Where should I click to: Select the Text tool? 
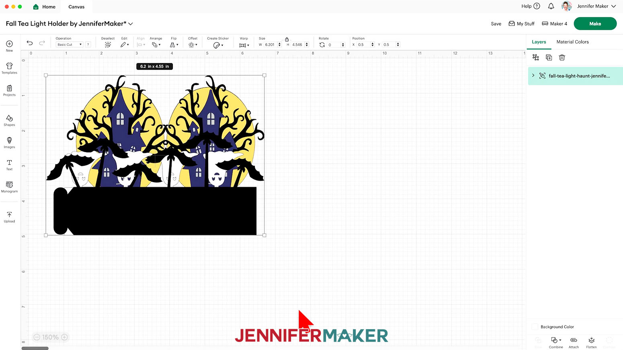pyautogui.click(x=9, y=165)
